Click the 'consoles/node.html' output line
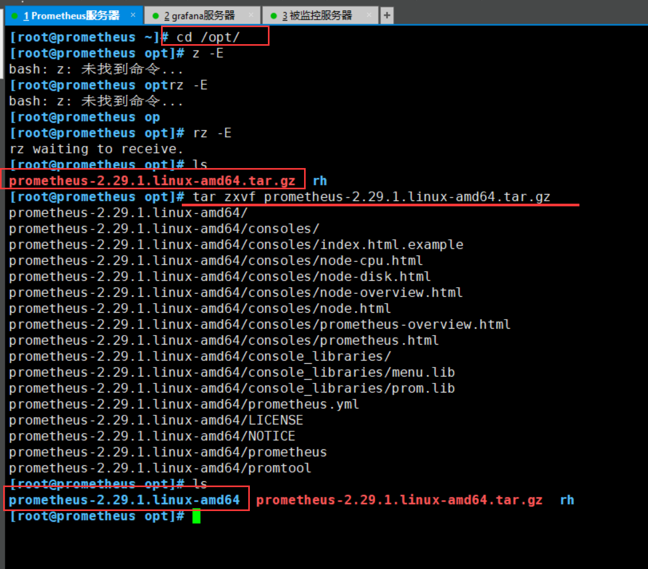Screen dimensions: 648x569 (200, 308)
